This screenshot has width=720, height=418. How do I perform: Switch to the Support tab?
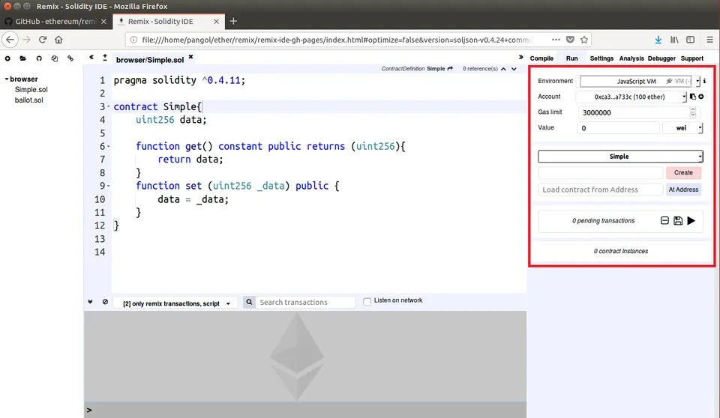(x=692, y=58)
